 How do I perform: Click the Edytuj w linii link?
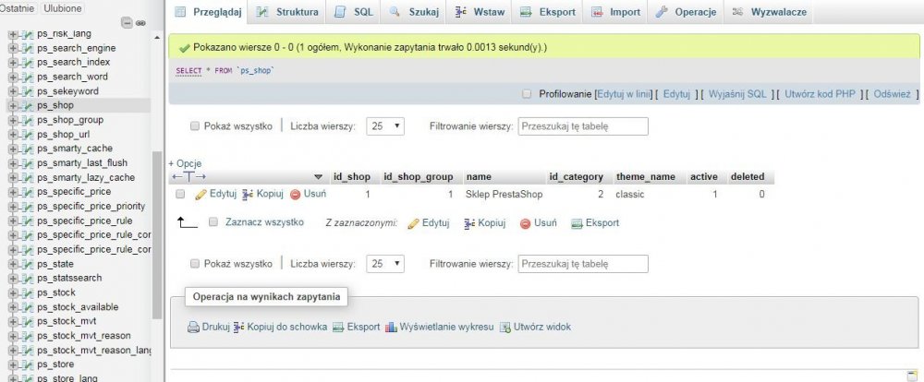624,94
